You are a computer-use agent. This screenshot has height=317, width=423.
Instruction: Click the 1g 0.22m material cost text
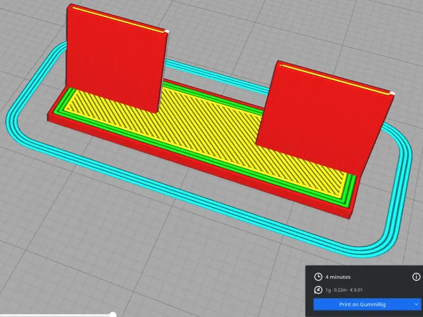344,290
